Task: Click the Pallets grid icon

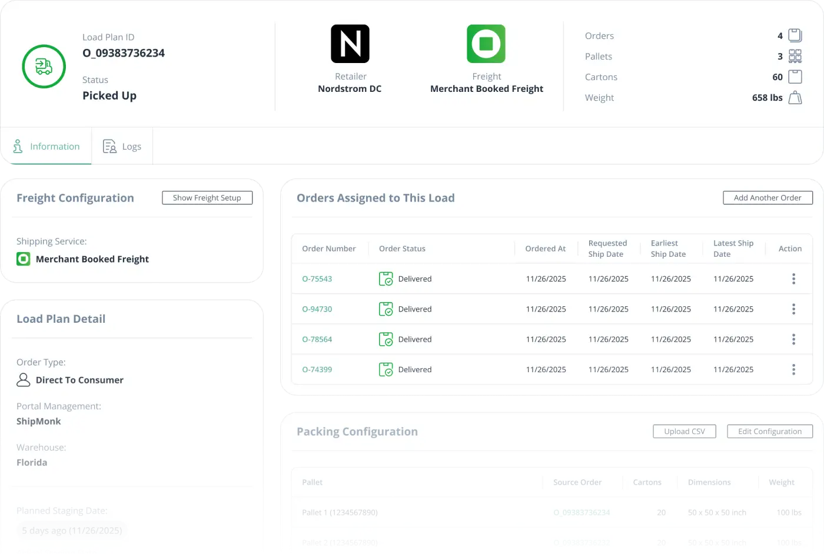Action: point(795,56)
